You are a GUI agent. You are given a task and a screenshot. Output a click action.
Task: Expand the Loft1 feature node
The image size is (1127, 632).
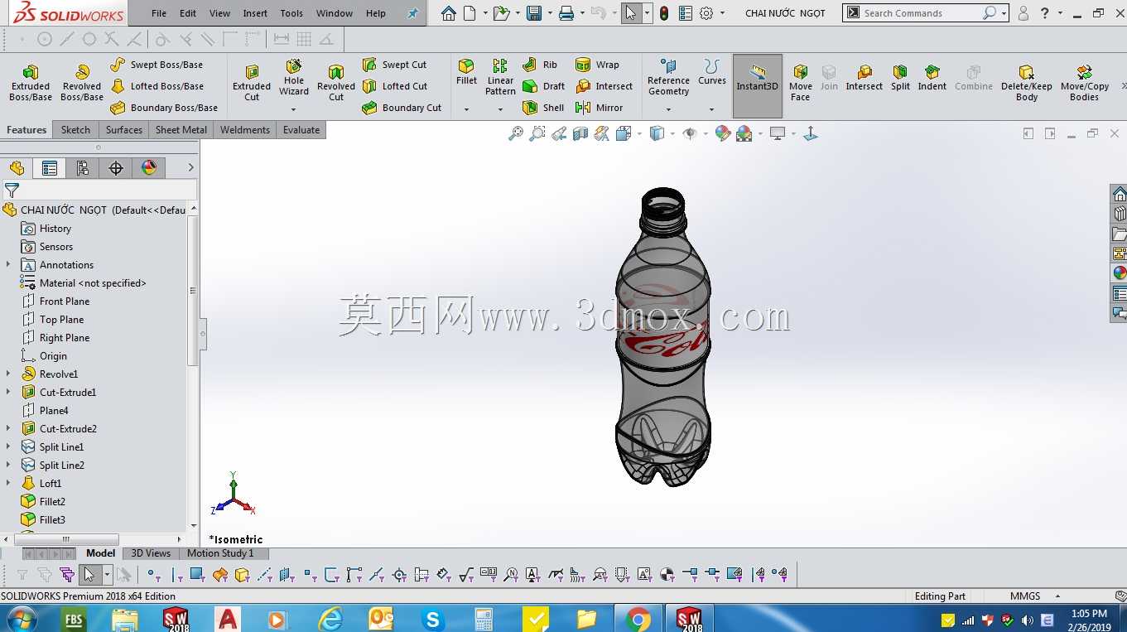(8, 484)
